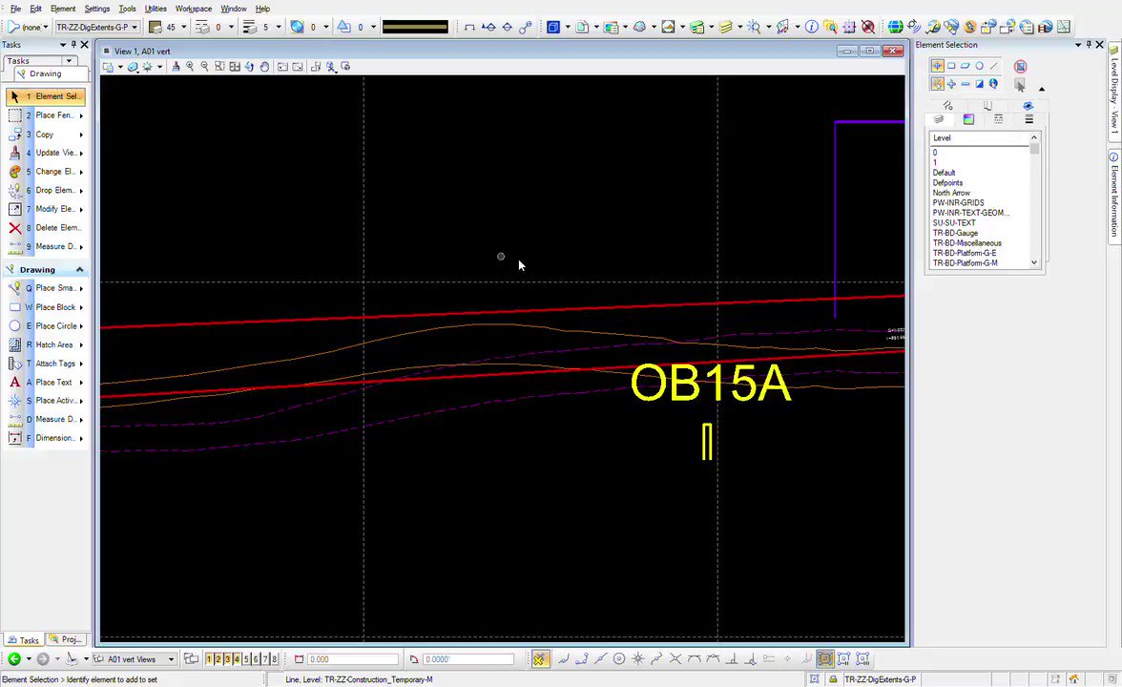Activate the Delete Element tool
Screen dimensions: 1122x687
click(x=46, y=227)
